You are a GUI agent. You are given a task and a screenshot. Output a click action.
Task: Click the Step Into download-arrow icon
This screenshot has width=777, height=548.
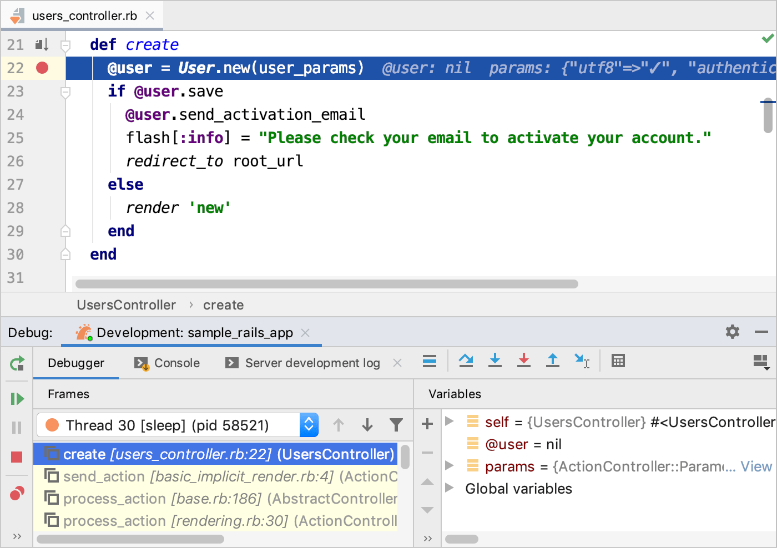pos(495,361)
